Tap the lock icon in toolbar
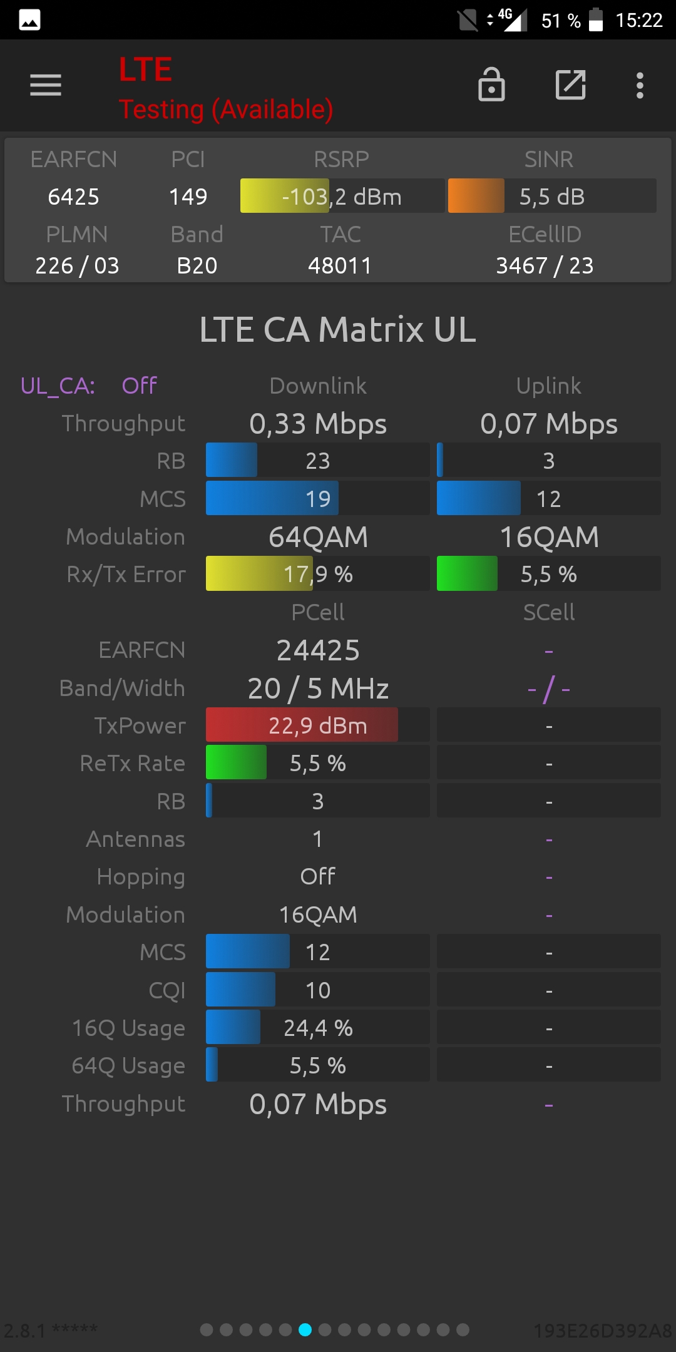Viewport: 676px width, 1352px height. coord(491,84)
